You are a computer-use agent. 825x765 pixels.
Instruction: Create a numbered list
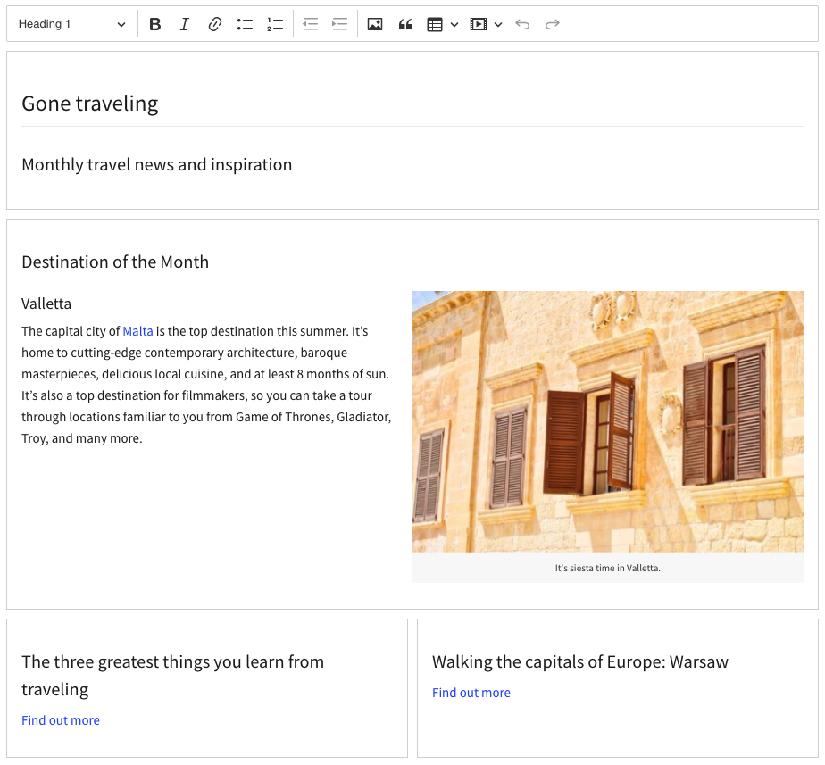(274, 25)
